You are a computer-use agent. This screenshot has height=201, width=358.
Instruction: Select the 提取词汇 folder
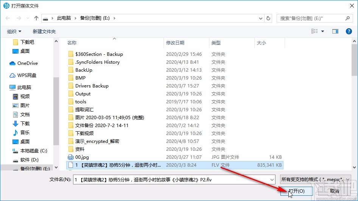pos(84,110)
